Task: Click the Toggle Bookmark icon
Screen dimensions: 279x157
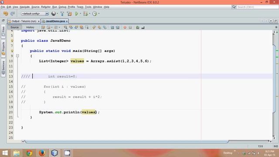Action: point(105,27)
